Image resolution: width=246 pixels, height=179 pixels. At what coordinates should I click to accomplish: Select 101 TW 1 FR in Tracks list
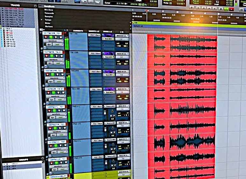(x=14, y=9)
